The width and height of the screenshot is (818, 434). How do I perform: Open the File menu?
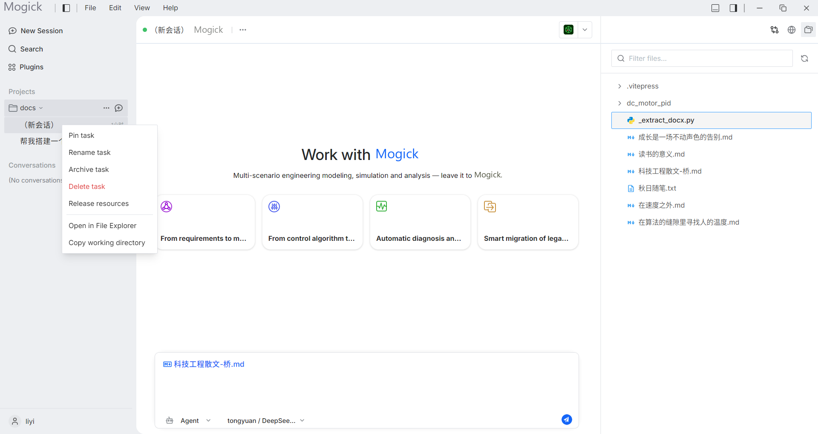pyautogui.click(x=90, y=8)
